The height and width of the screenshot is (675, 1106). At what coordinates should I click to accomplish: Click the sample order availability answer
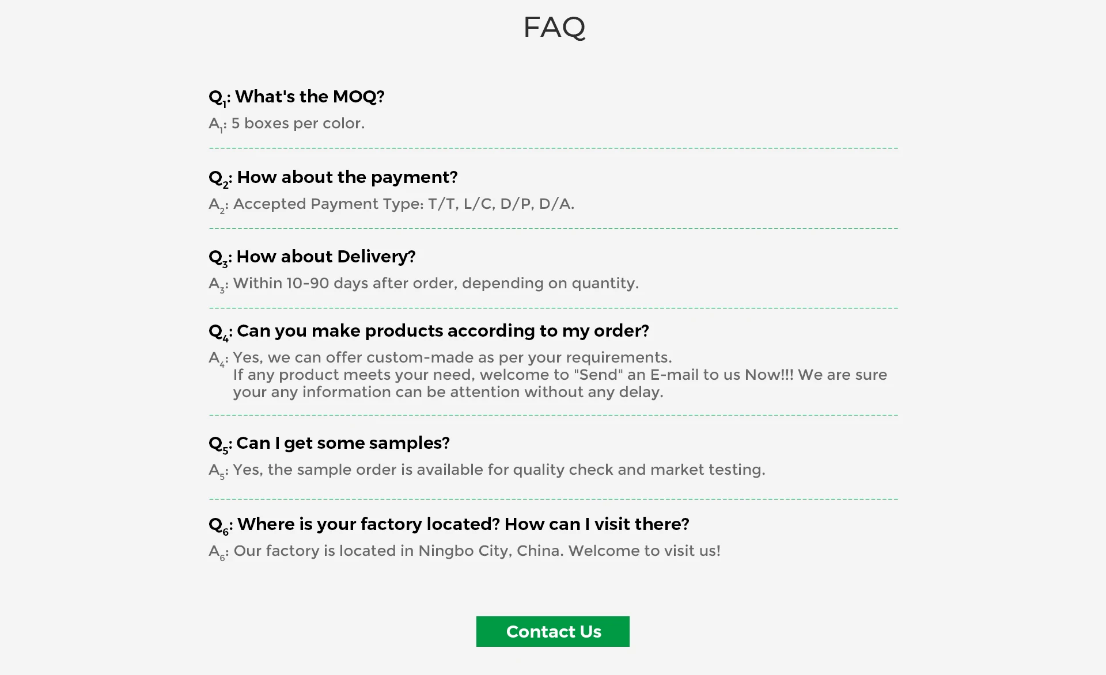click(x=487, y=470)
